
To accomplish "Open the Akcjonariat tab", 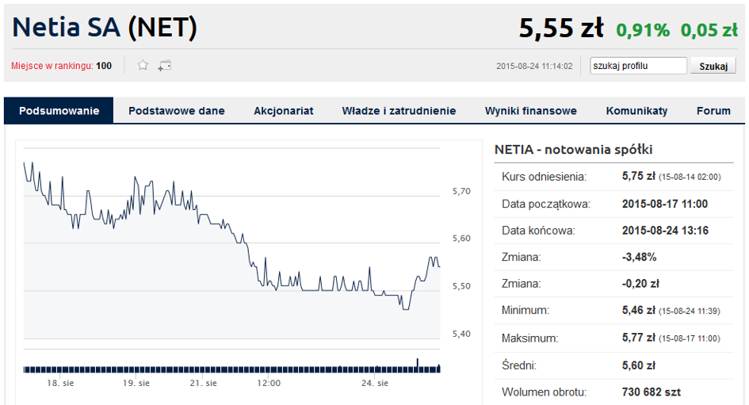I will coord(283,111).
